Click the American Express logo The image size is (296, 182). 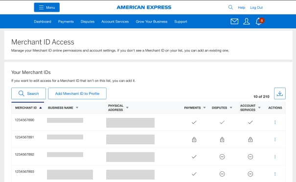click(x=144, y=7)
